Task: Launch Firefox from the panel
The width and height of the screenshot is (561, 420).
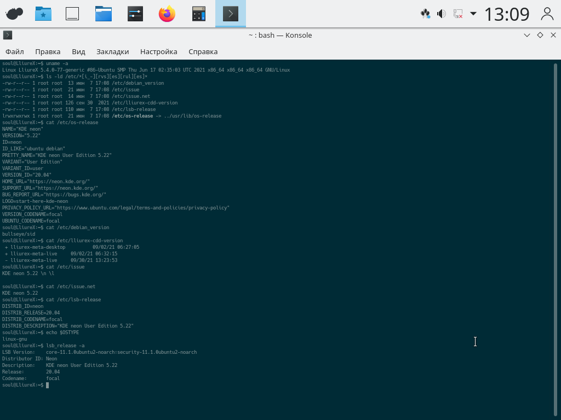Action: 167,14
